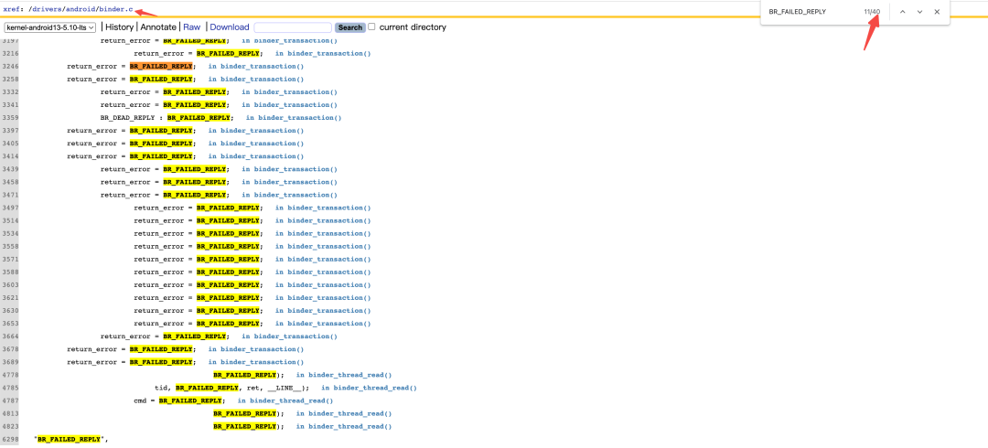Image resolution: width=988 pixels, height=448 pixels.
Task: Open binder.c breadcrumb link
Action: 116,9
